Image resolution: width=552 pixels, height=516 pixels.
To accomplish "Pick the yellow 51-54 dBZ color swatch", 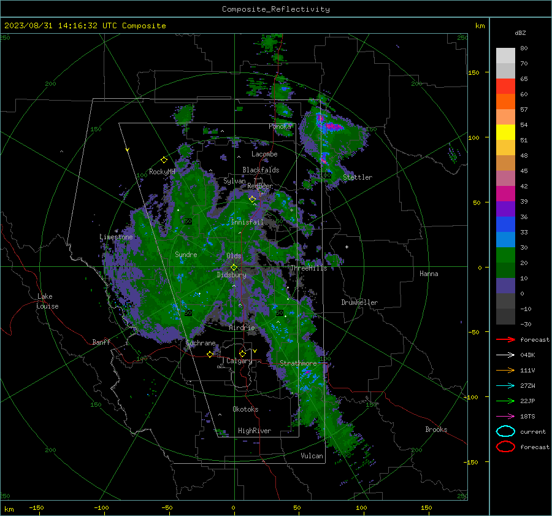I will pyautogui.click(x=505, y=132).
